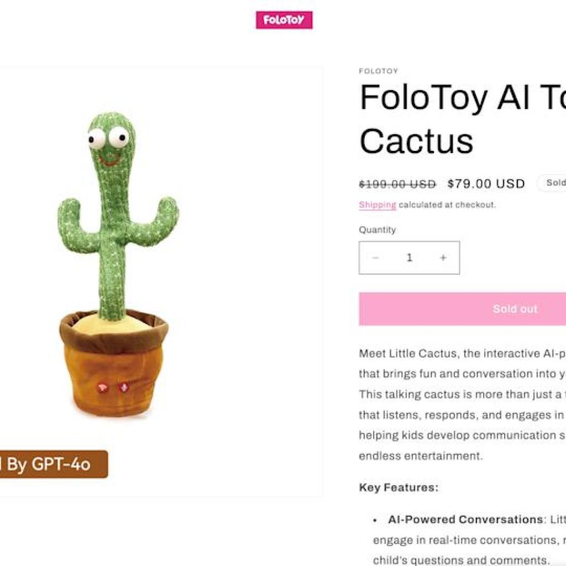Viewport: 566px width, 566px height.
Task: Click the speaker symbol on the cactus pot
Action: 124,389
